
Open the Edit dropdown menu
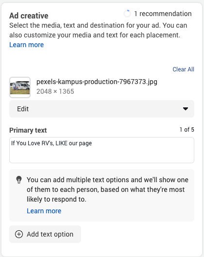102,109
